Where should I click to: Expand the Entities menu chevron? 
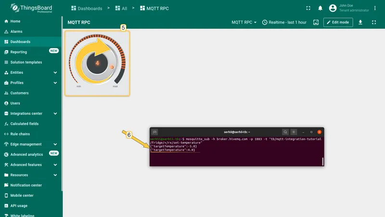click(x=55, y=73)
